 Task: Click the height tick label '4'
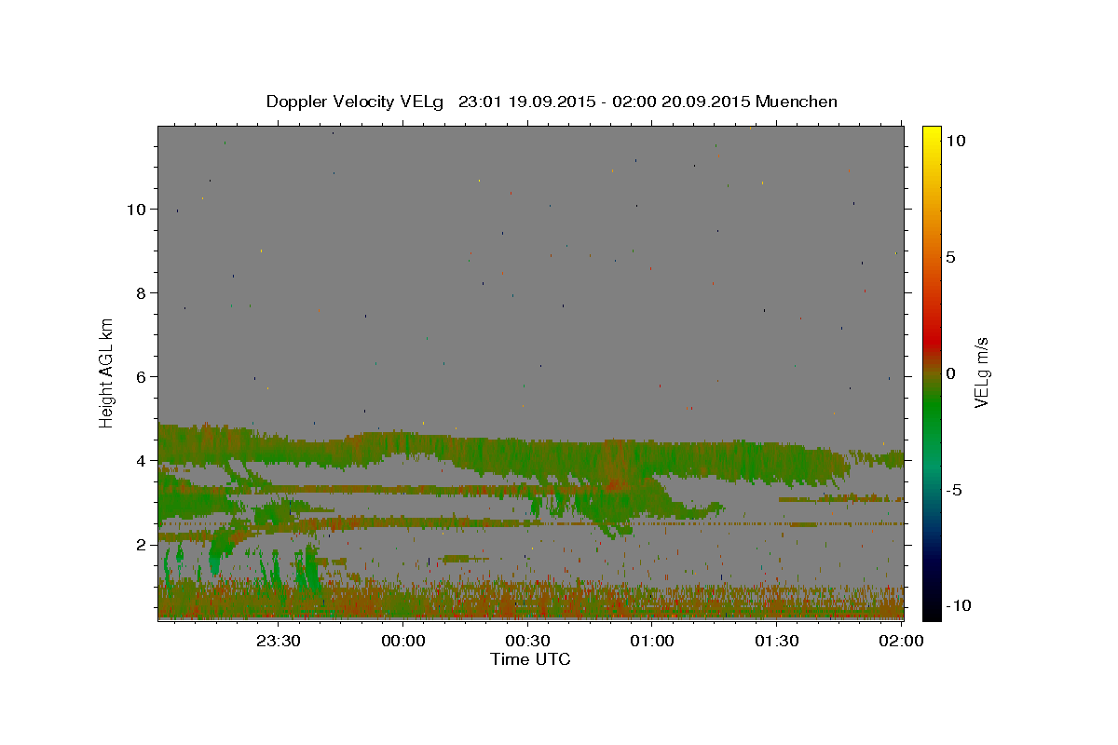click(x=142, y=461)
